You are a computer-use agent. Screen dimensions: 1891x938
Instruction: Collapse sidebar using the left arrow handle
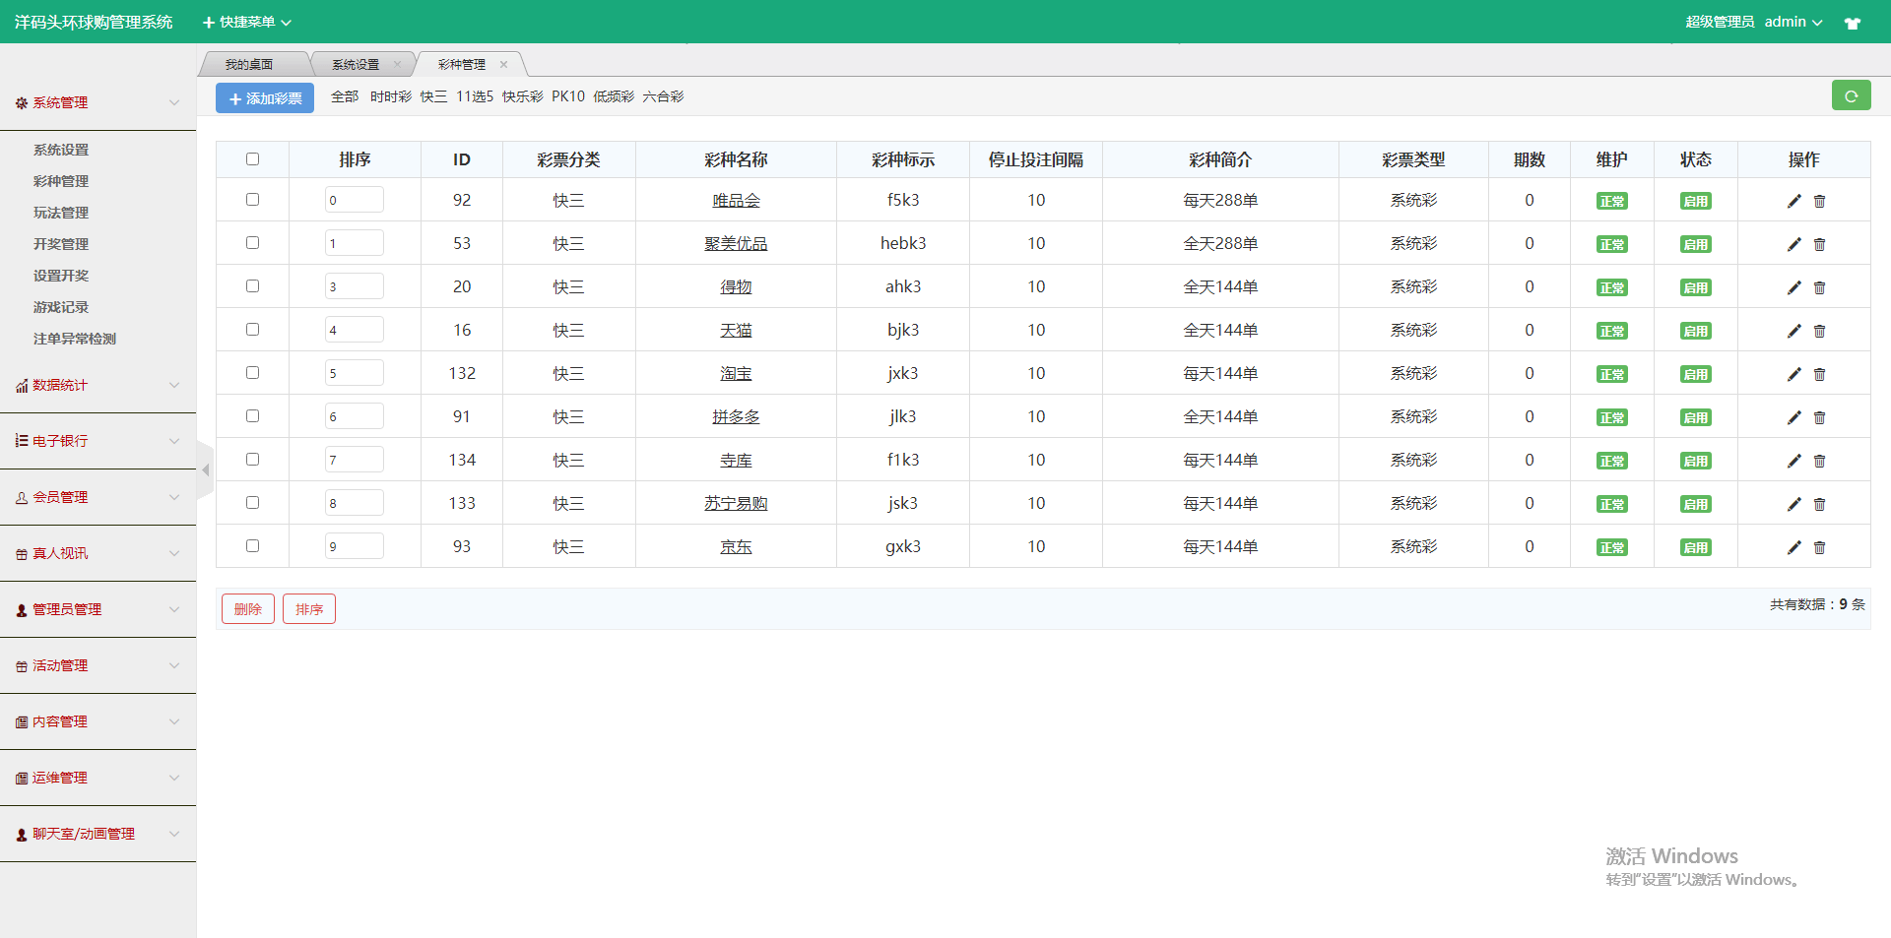click(x=205, y=470)
